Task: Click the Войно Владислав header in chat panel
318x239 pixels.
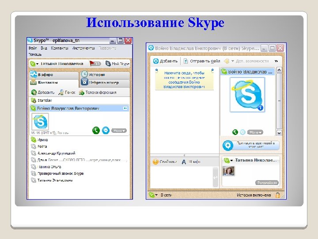Action: pyautogui.click(x=247, y=72)
